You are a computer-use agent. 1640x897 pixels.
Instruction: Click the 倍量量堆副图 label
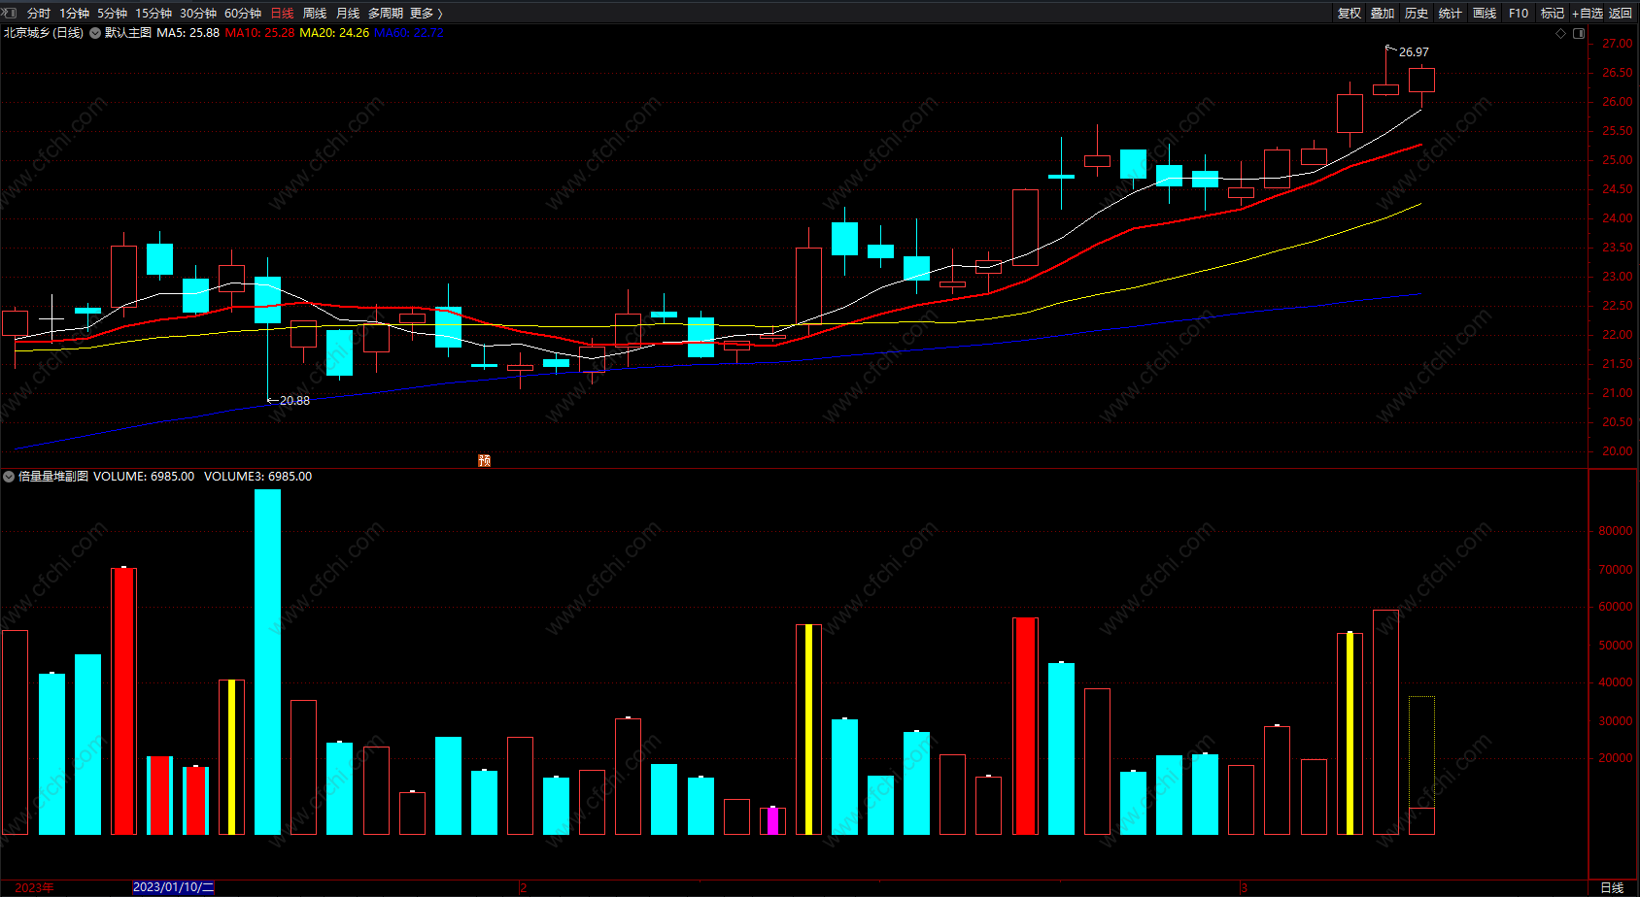53,477
